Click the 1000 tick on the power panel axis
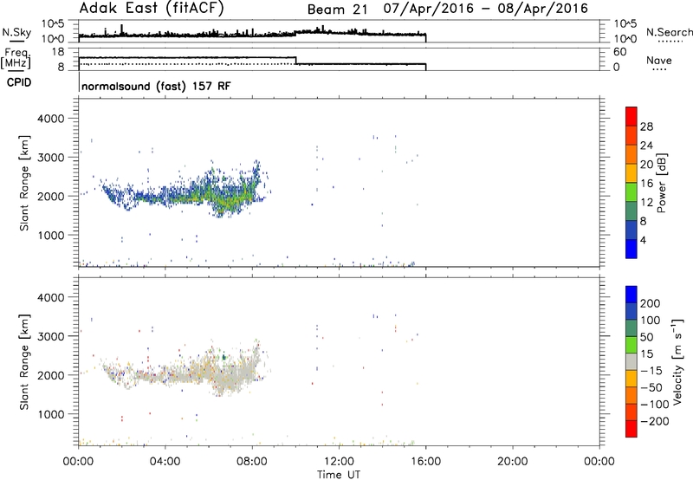The image size is (693, 480). 51,235
